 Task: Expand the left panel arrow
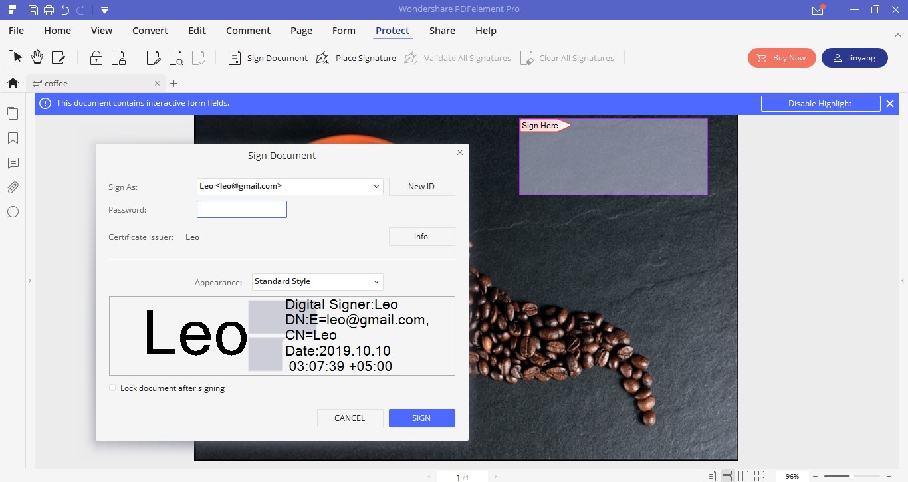click(x=30, y=281)
